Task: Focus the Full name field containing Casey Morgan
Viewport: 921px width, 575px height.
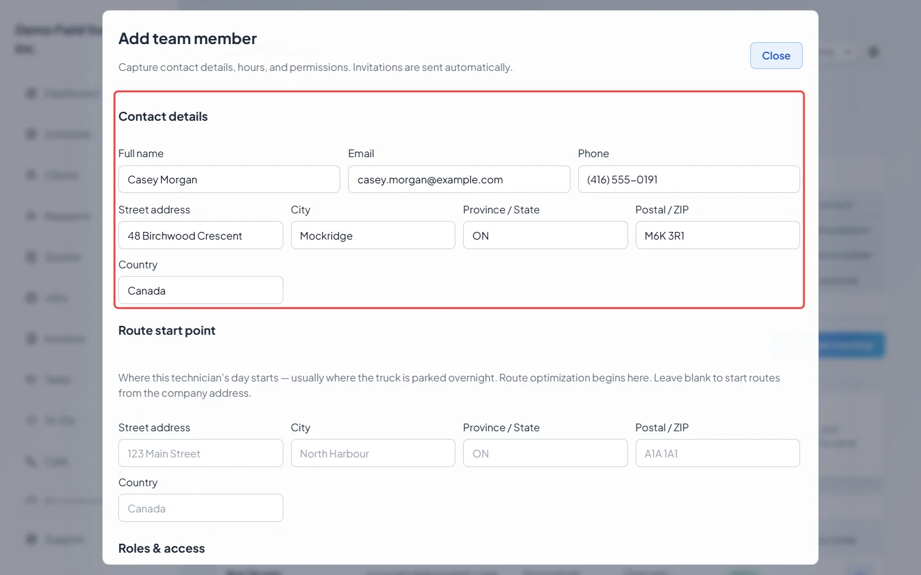Action: (229, 180)
